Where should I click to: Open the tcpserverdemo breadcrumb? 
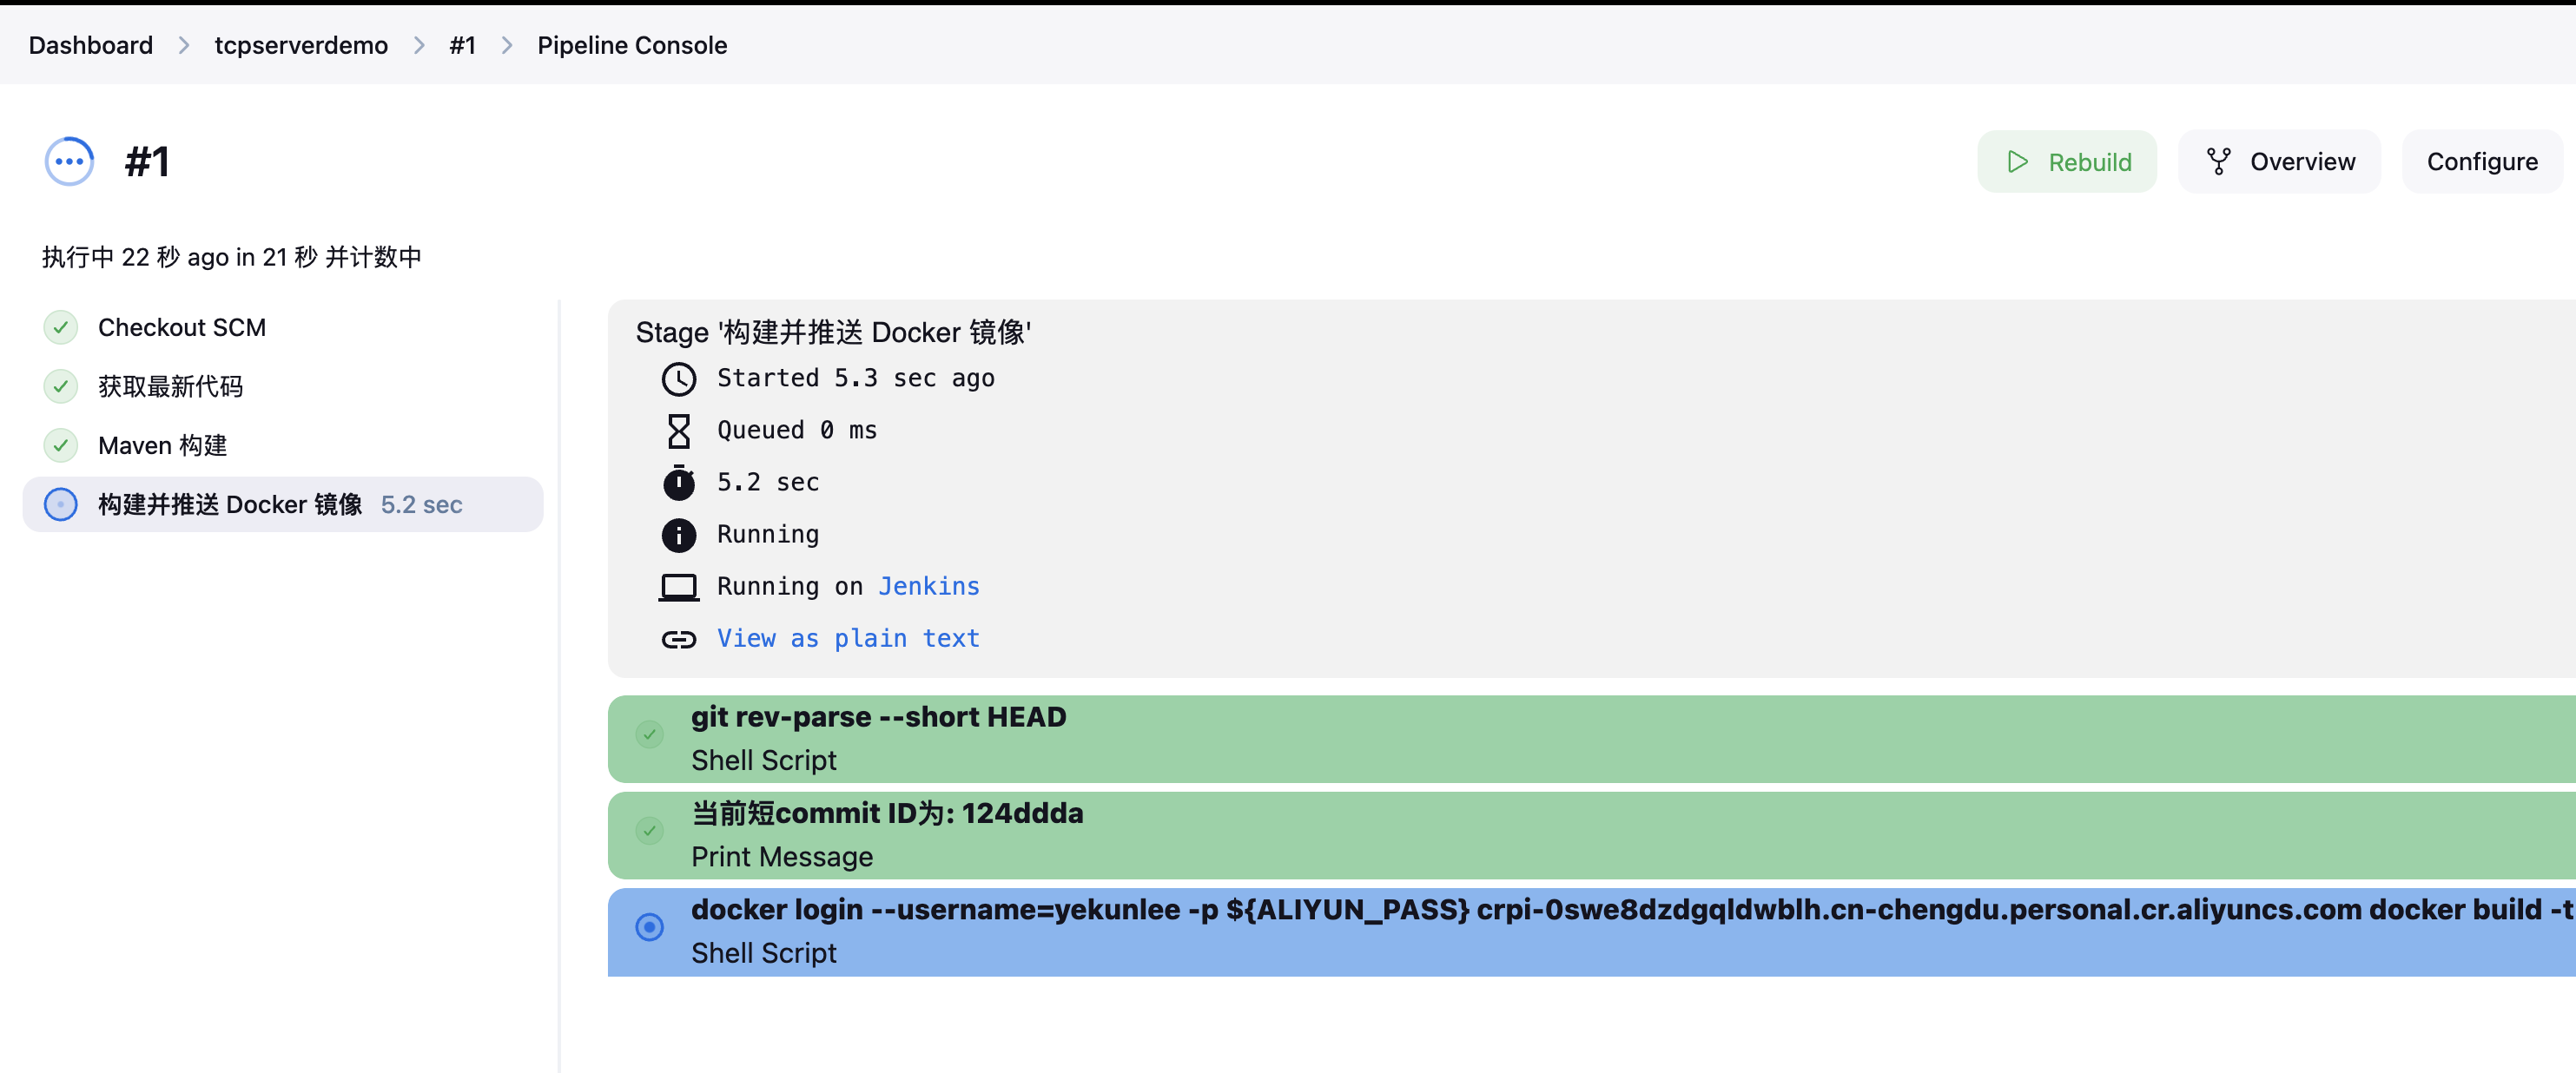coord(301,45)
